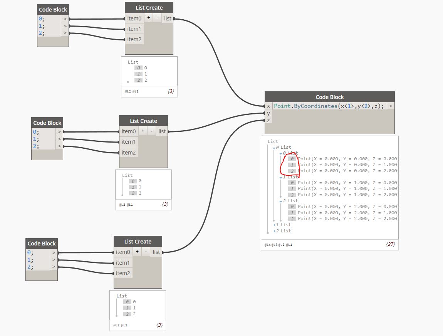
Task: Click the {3} count under the List Create feeding x
Action: pyautogui.click(x=171, y=91)
